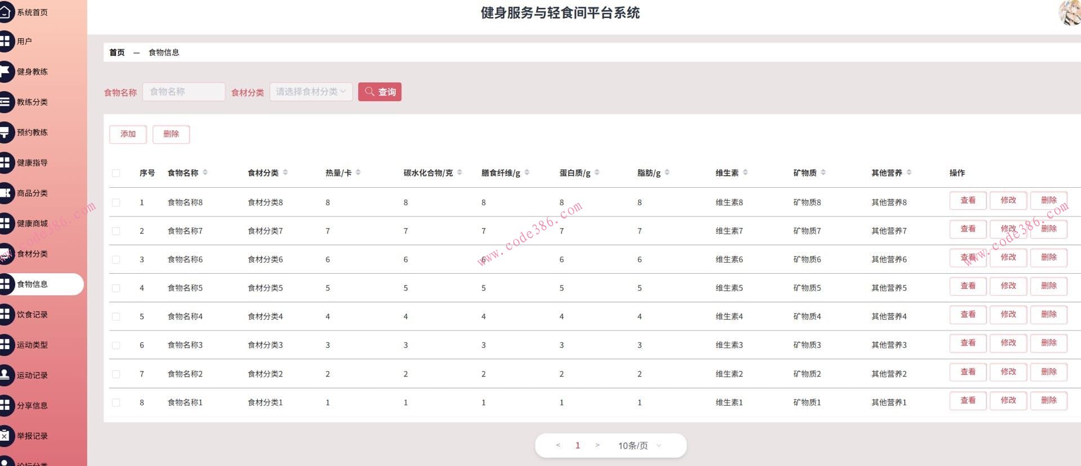The width and height of the screenshot is (1081, 466).
Task: Click 删除 for 食物名称1 row
Action: pos(1049,400)
